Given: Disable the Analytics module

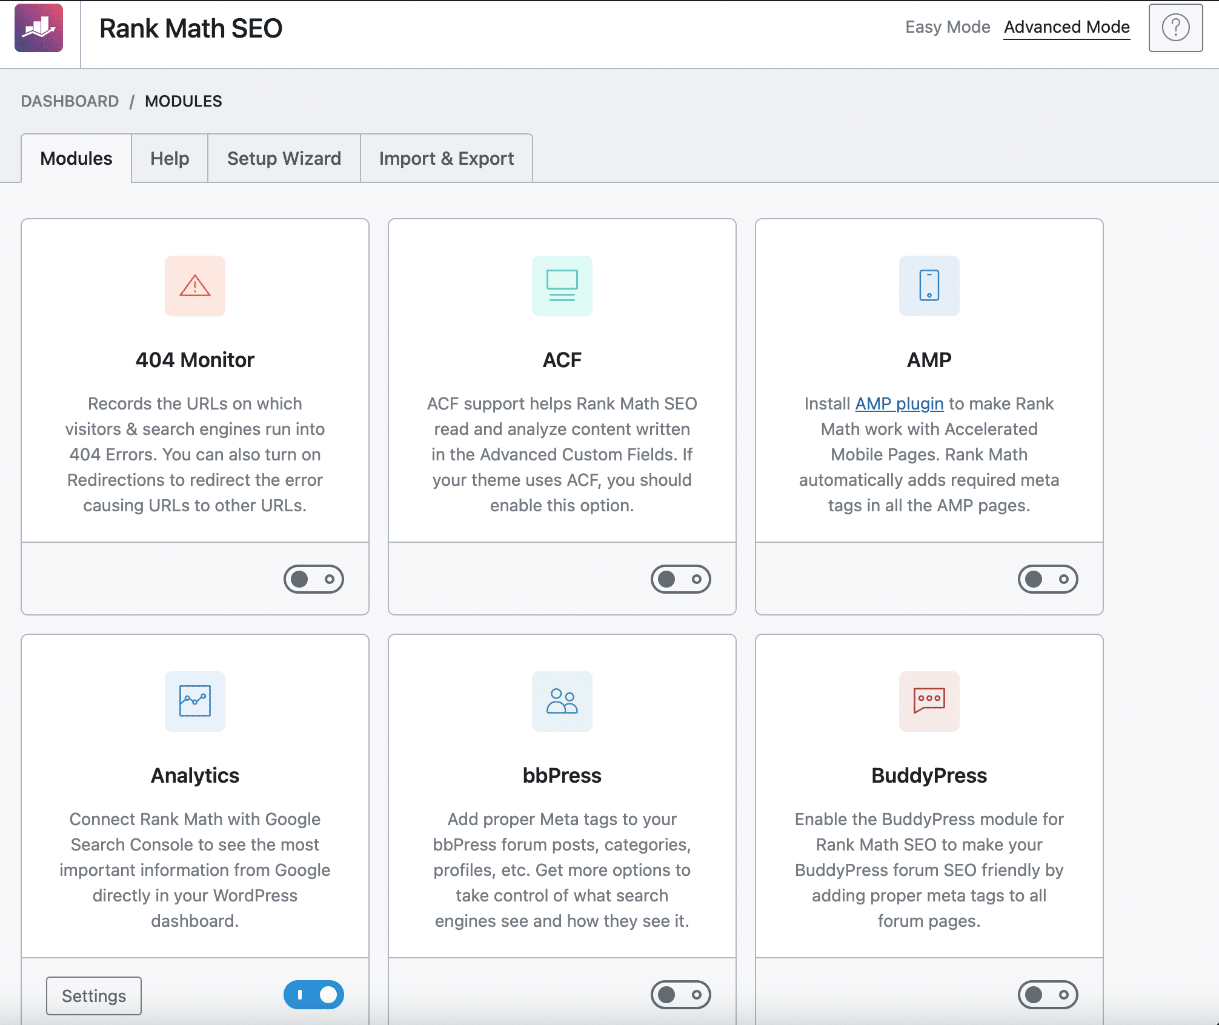Looking at the screenshot, I should click(314, 995).
